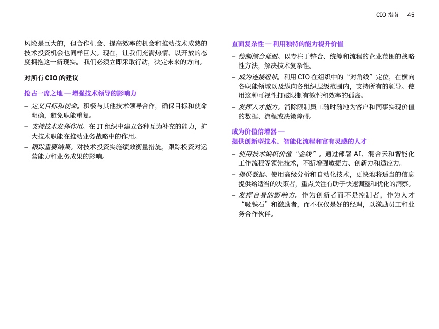Viewport: 439px width, 329px height.
Task: Click the purple subheading "提供创新型技术、智能化流程和富有灵感的人才"
Action: [x=299, y=141]
